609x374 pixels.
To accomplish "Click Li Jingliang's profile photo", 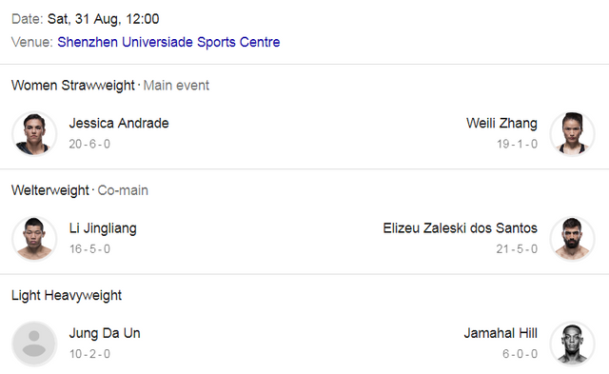I will pyautogui.click(x=34, y=239).
